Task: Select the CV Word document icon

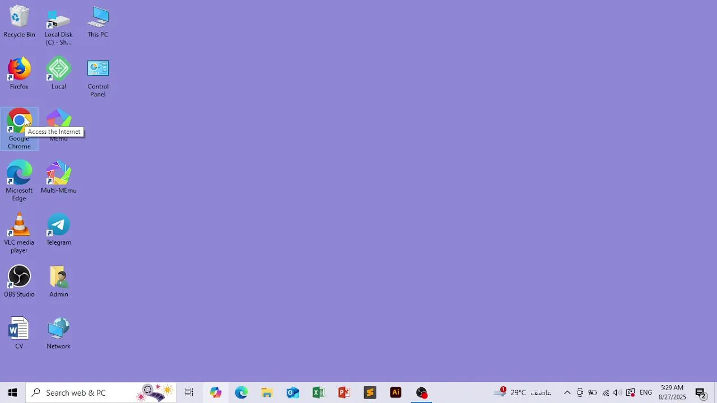Action: 19,333
